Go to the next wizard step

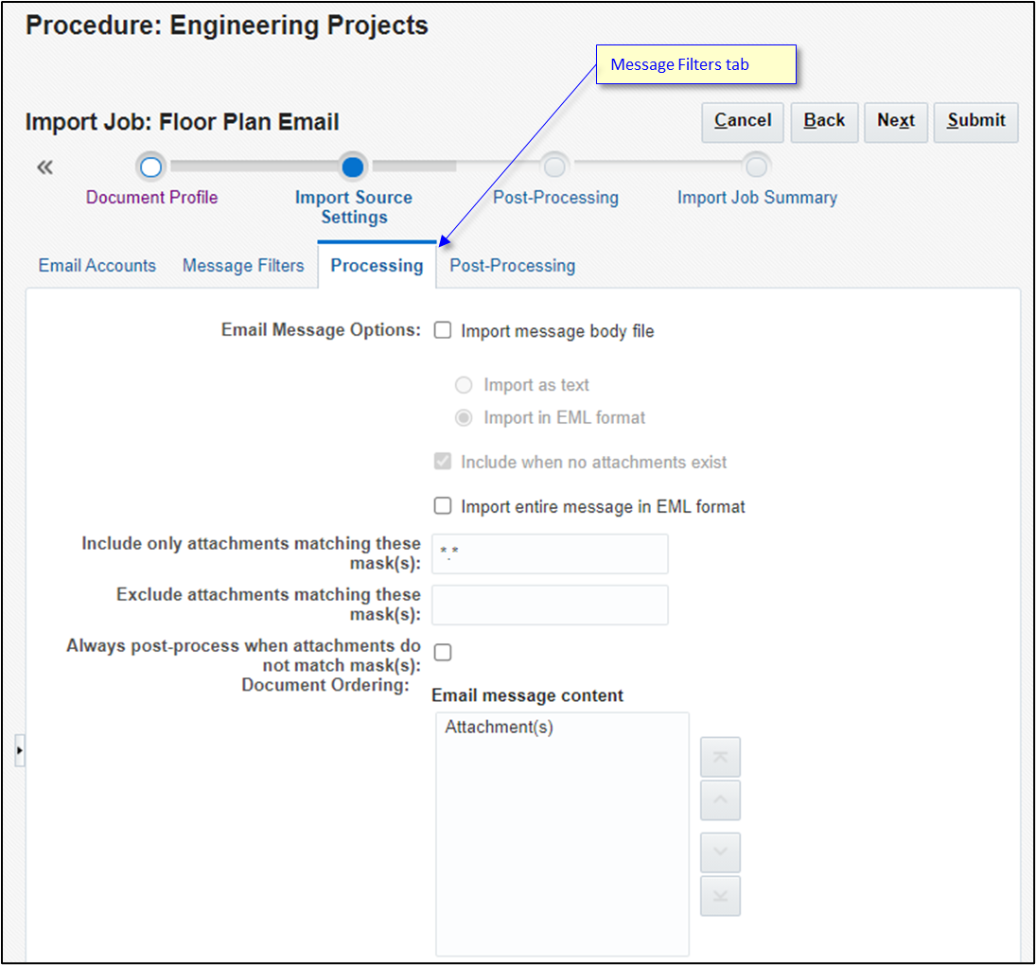895,121
